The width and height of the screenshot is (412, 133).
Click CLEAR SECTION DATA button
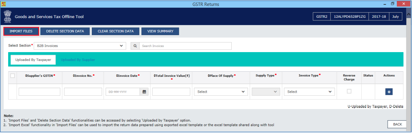point(115,31)
